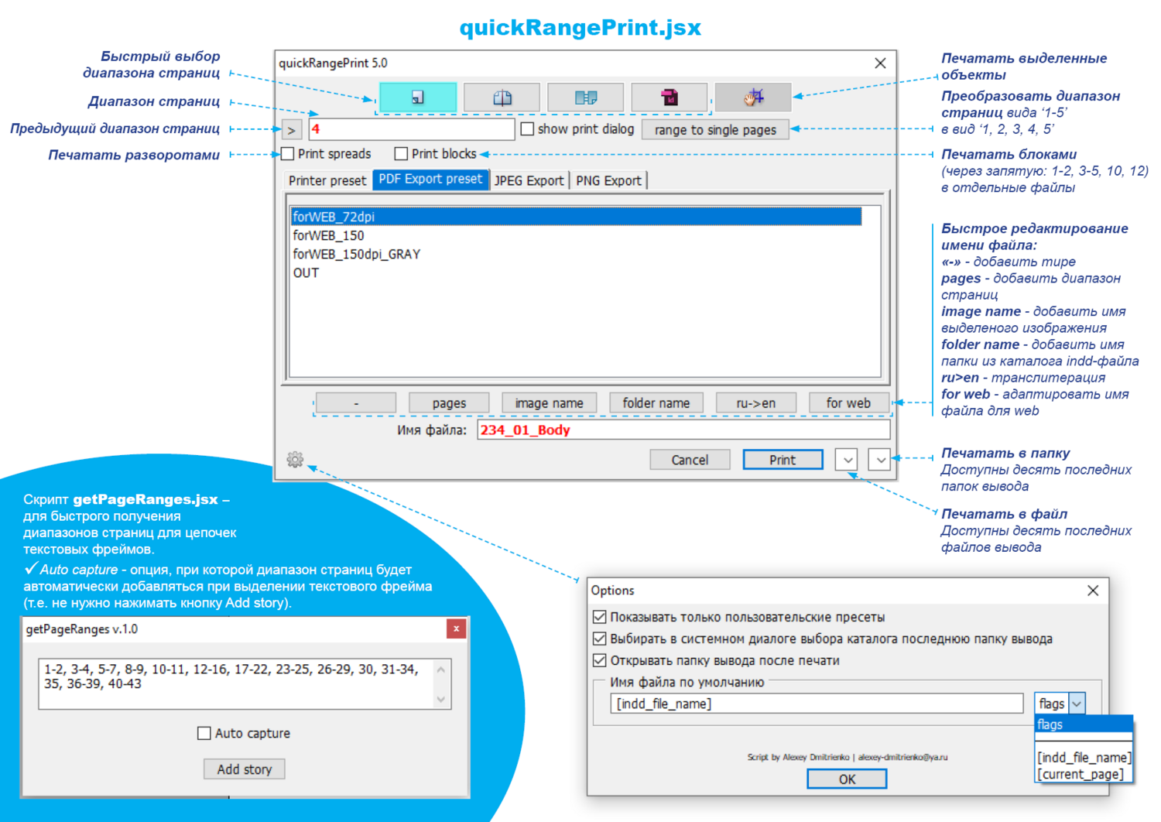Image resolution: width=1161 pixels, height=822 pixels.
Task: Click the default file name field in Options
Action: 817,704
